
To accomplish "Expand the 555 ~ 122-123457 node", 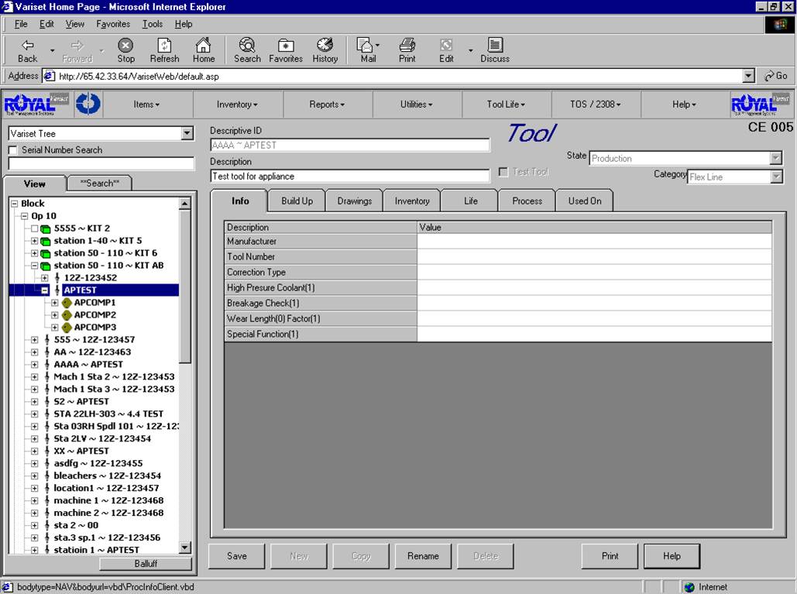I will tap(34, 340).
